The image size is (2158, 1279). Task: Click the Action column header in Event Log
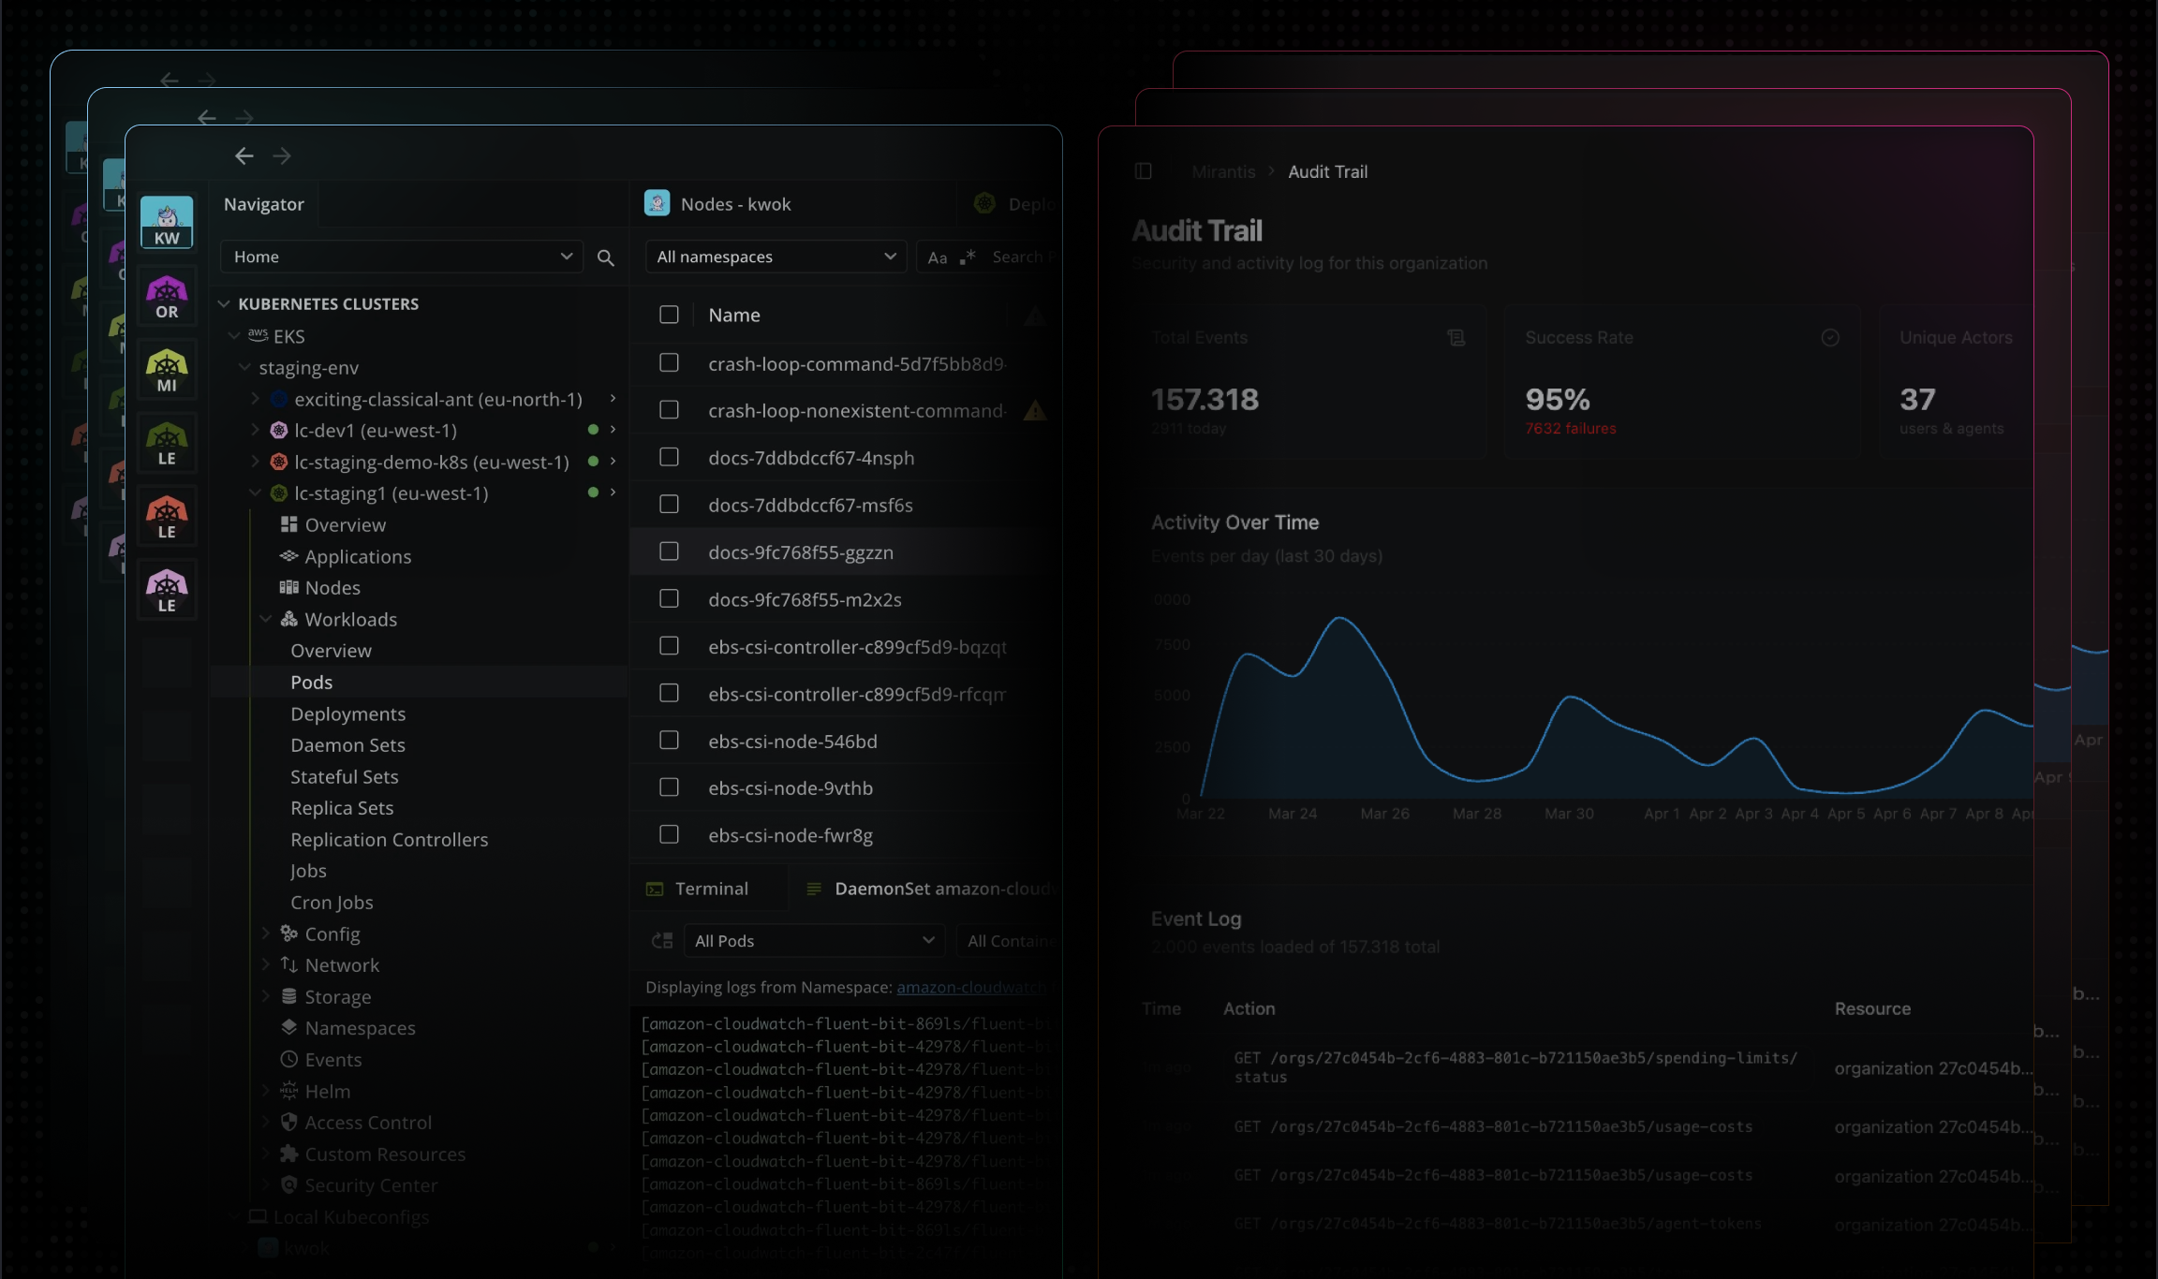tap(1249, 1008)
